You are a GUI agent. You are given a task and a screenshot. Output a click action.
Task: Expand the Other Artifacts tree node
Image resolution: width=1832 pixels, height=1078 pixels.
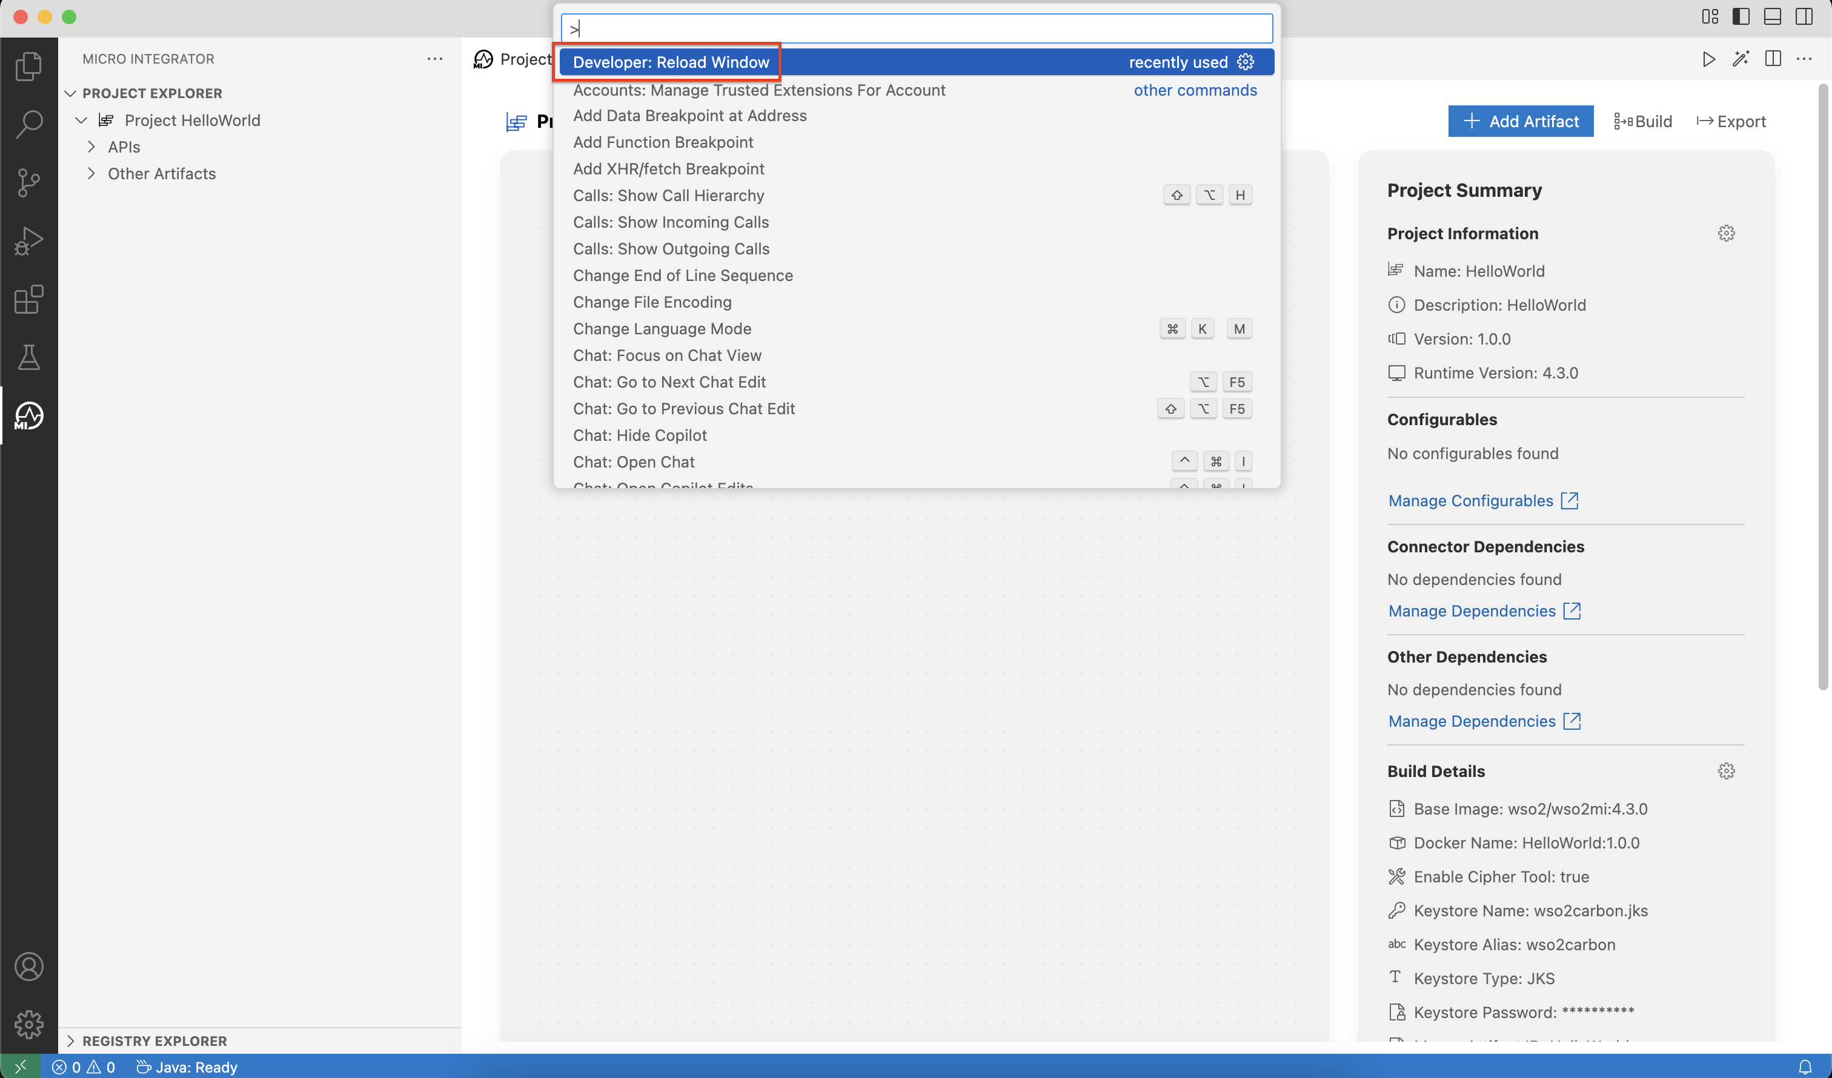click(91, 174)
